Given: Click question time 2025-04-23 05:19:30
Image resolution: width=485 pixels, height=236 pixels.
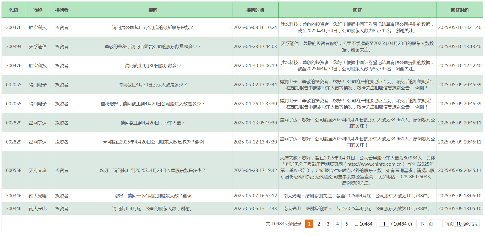Looking at the screenshot, I should (255, 123).
